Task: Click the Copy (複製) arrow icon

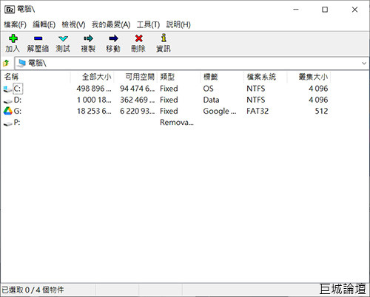Action: (x=88, y=38)
